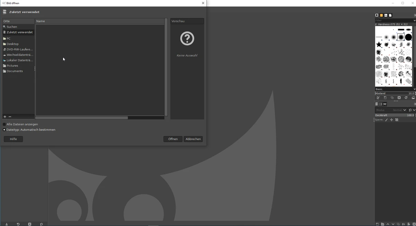Switch to the Brushes tab in the dock
416x226 pixels.
[377, 15]
